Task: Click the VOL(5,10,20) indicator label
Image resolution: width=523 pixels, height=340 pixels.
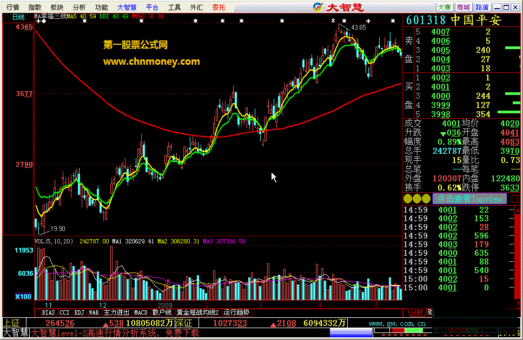Action: click(54, 241)
